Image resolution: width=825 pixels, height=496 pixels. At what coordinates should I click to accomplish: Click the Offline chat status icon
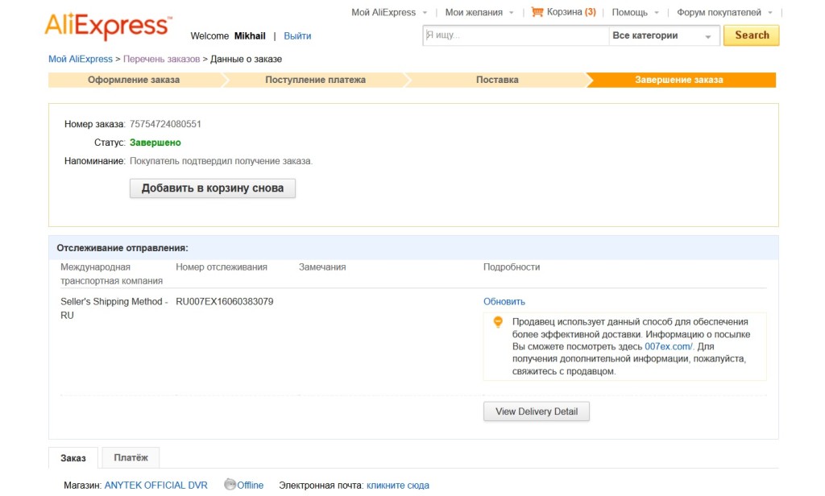230,485
